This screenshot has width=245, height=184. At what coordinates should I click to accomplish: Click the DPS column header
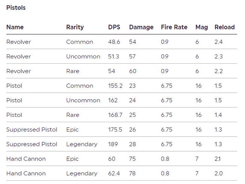tap(115, 27)
